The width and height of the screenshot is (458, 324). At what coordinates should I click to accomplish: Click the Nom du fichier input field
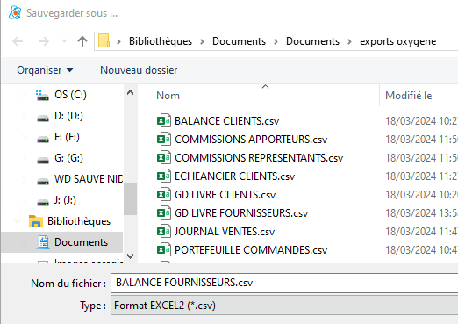(x=284, y=283)
